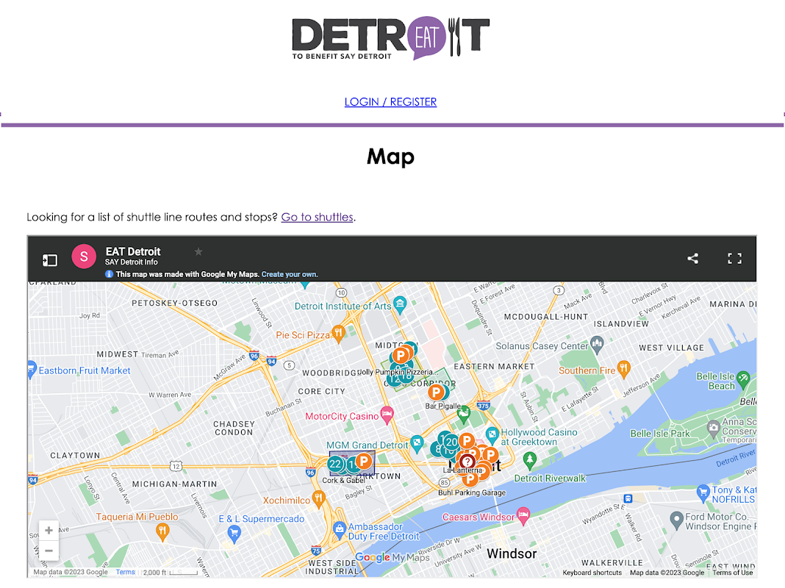The image size is (785, 588).
Task: Click the orange parking pin by Cork & Gabel
Action: pyautogui.click(x=364, y=460)
